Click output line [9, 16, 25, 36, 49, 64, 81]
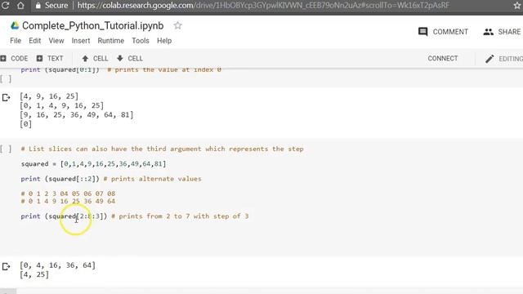This screenshot has height=294, width=523. (76, 114)
